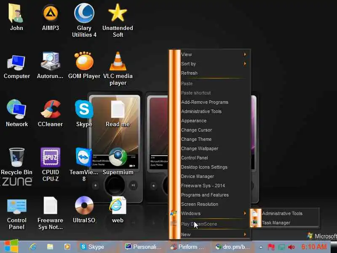
Task: Open Internet Explorer in the taskbar
Action: (x=33, y=247)
